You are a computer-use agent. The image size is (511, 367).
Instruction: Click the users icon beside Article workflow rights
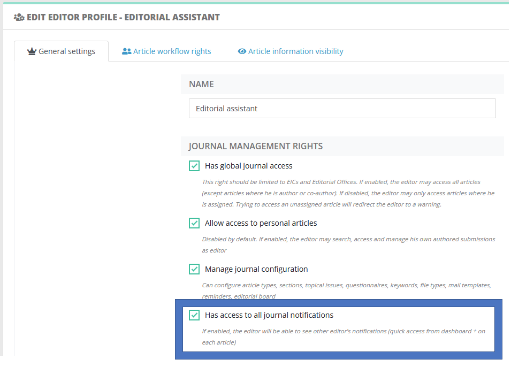(126, 51)
